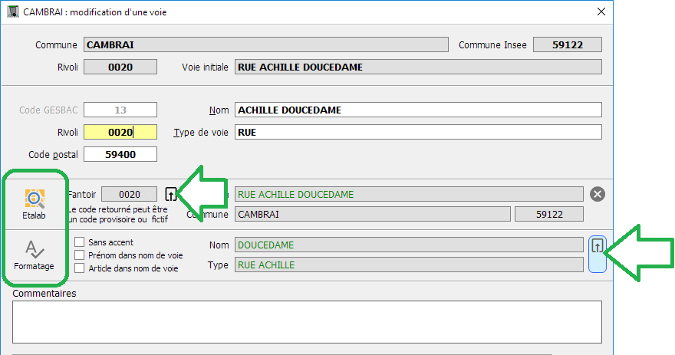
Task: Click the Nom field containing ACHILLE DOUCEDAME
Action: tap(418, 110)
